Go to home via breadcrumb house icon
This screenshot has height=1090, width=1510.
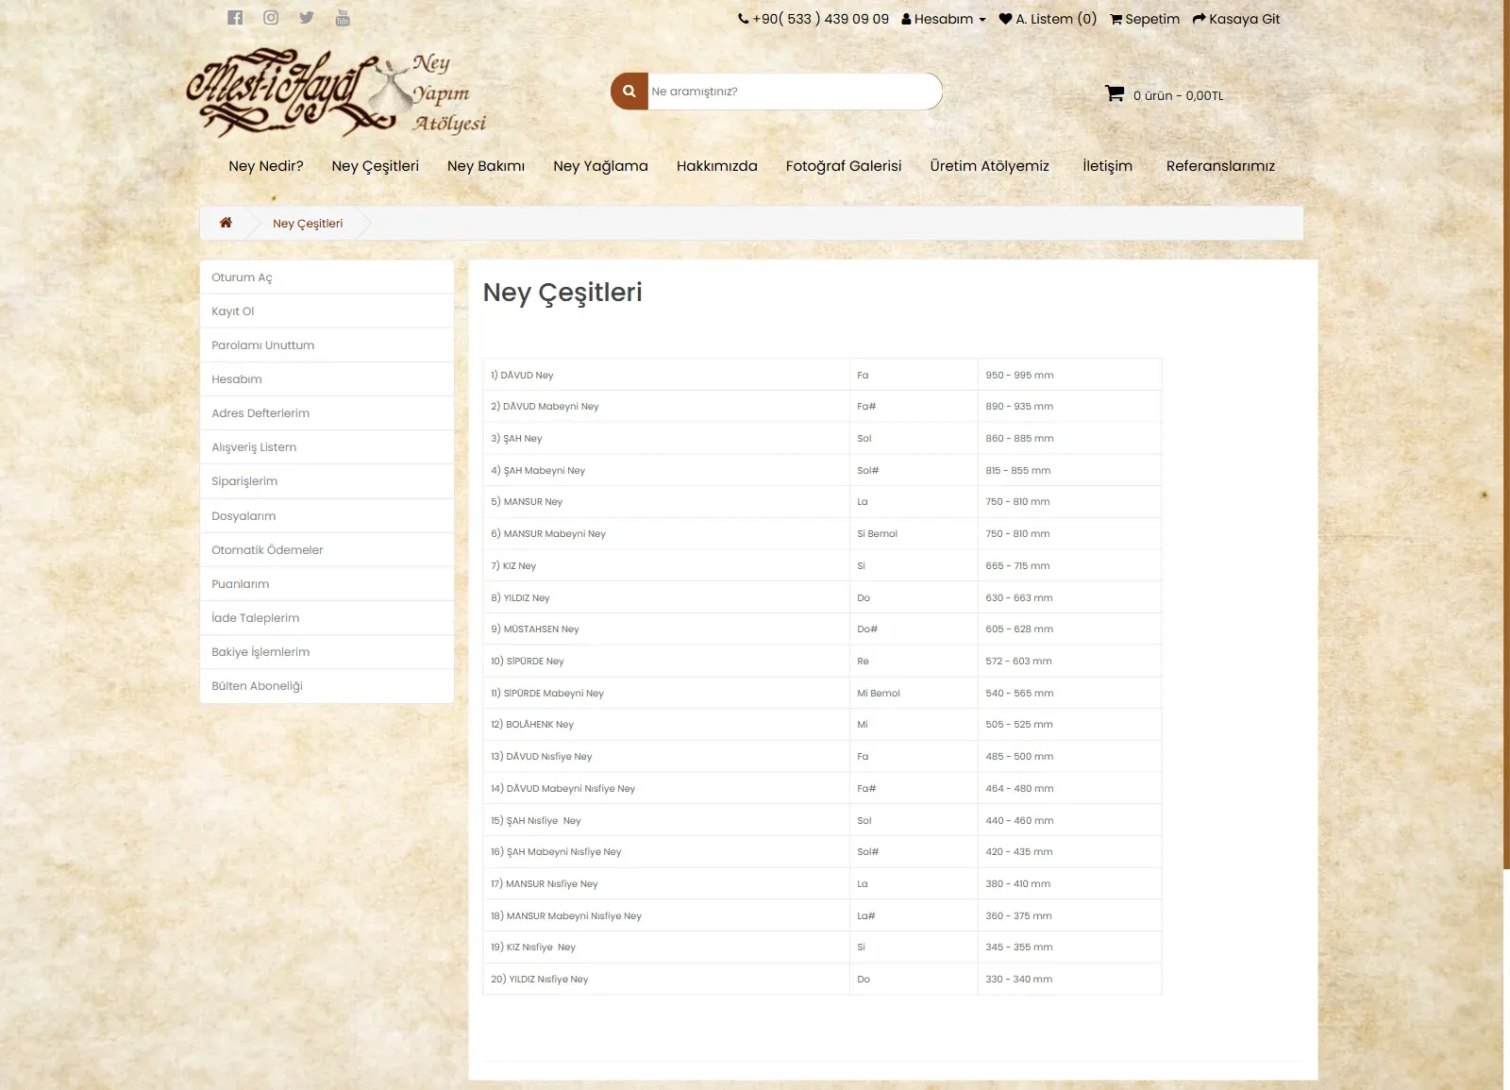point(226,223)
